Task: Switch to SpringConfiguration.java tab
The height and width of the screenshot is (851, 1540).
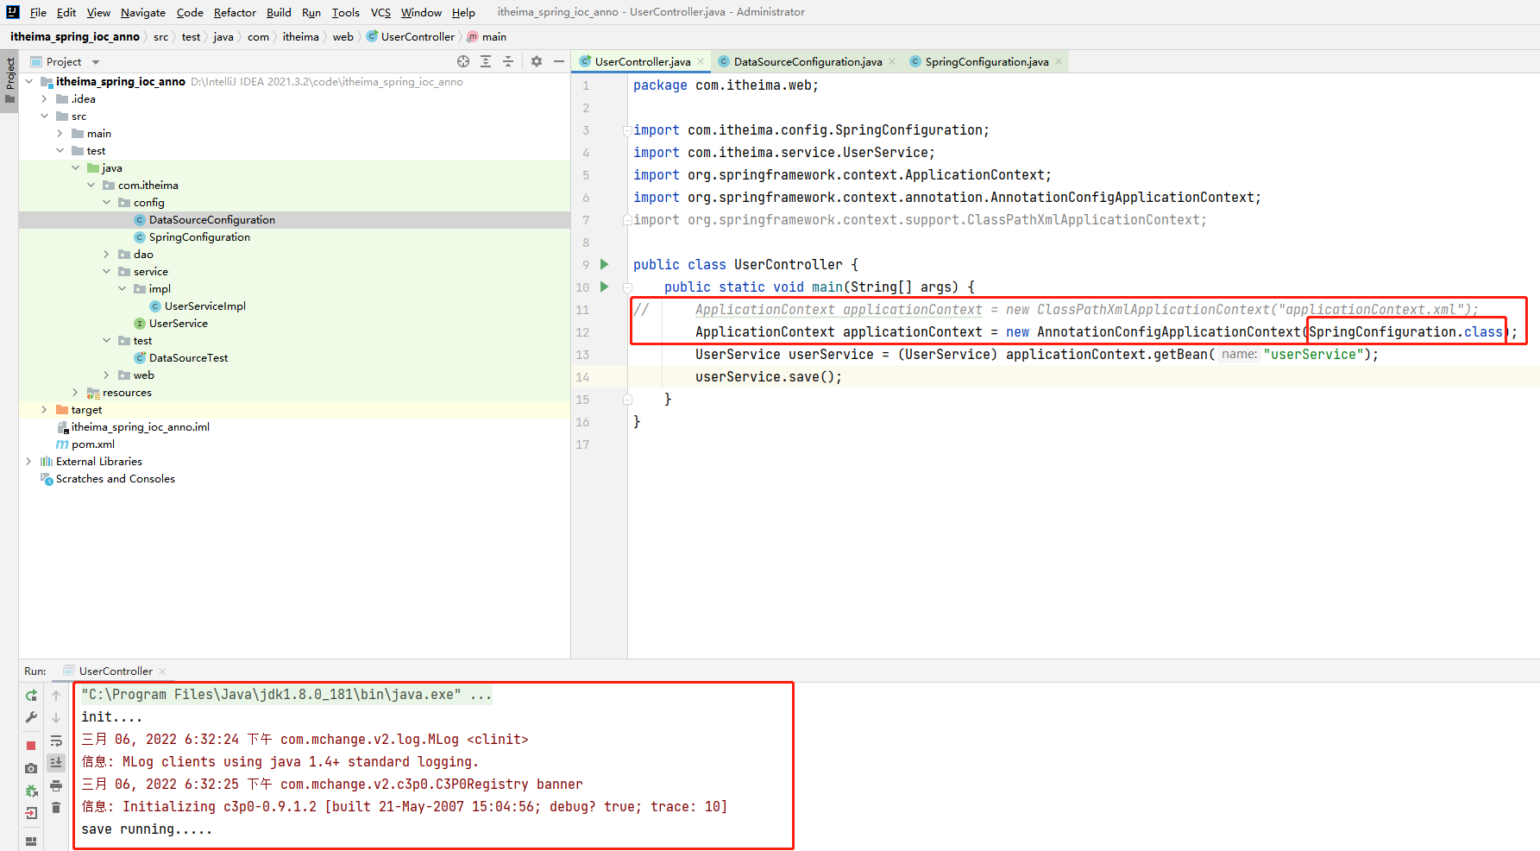Action: tap(986, 61)
